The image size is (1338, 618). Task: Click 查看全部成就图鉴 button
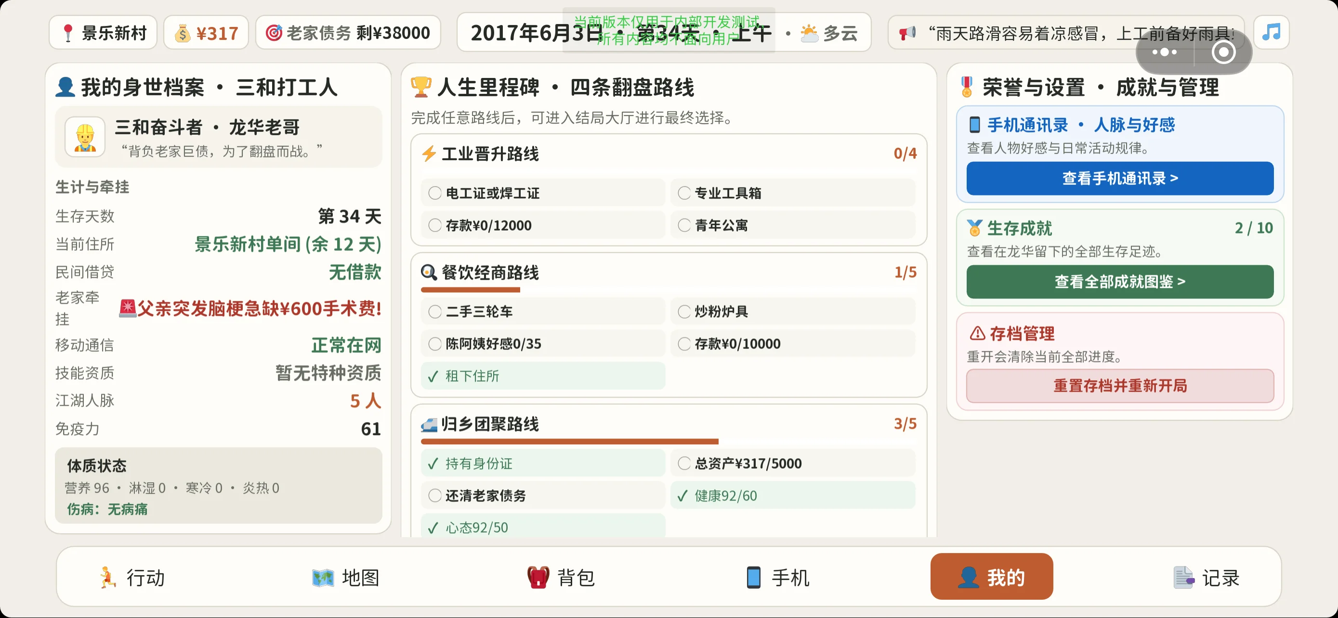[1120, 281]
